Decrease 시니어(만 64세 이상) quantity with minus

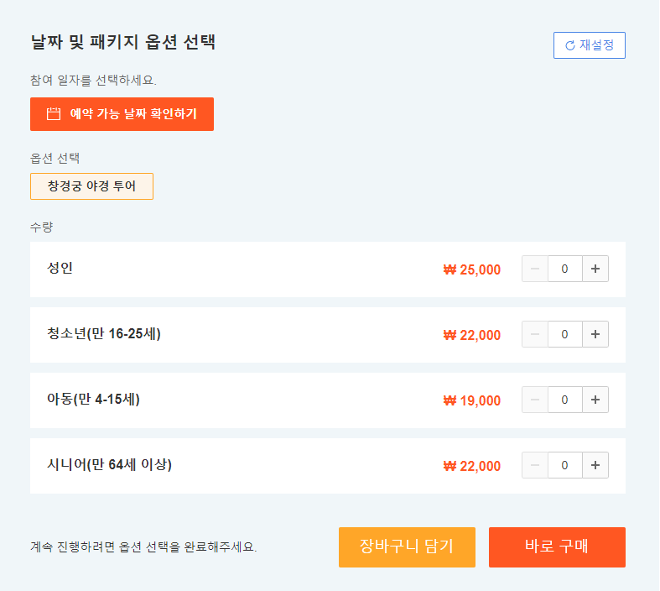coord(535,465)
